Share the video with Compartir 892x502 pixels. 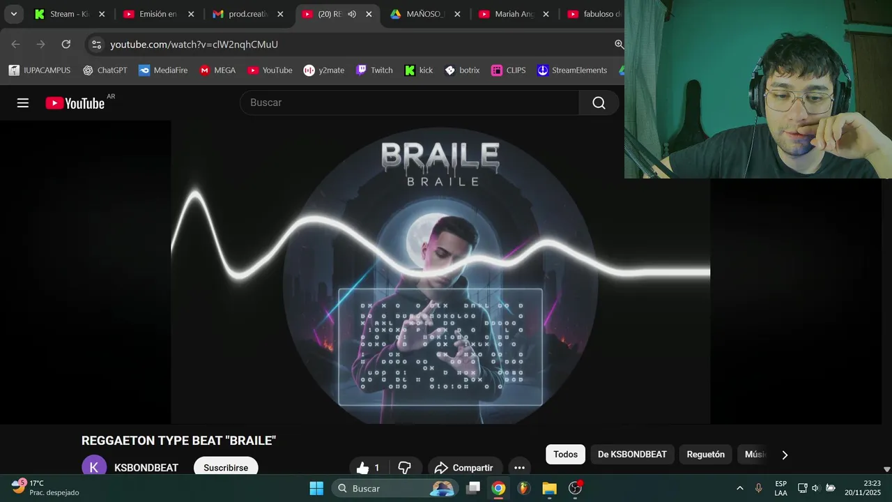[464, 467]
